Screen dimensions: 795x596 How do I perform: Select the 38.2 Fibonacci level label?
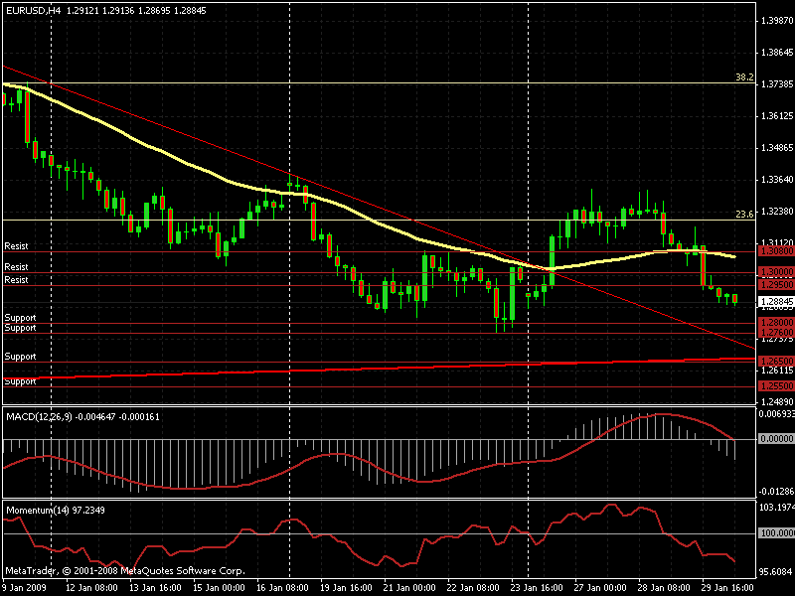coord(744,77)
